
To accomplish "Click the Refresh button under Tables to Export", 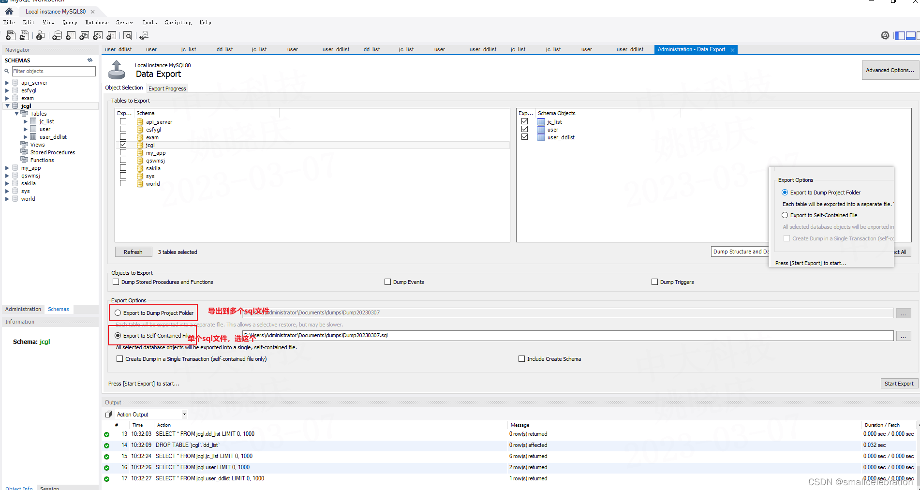I will click(133, 252).
